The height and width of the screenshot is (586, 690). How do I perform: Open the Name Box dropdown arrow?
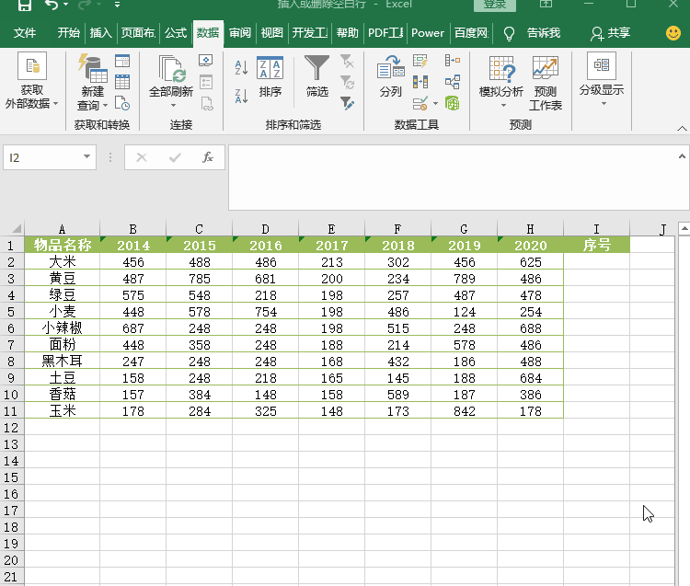[x=86, y=156]
